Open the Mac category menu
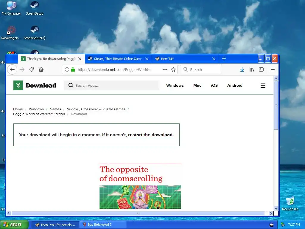Viewport: 305px width, 229px height. click(197, 85)
